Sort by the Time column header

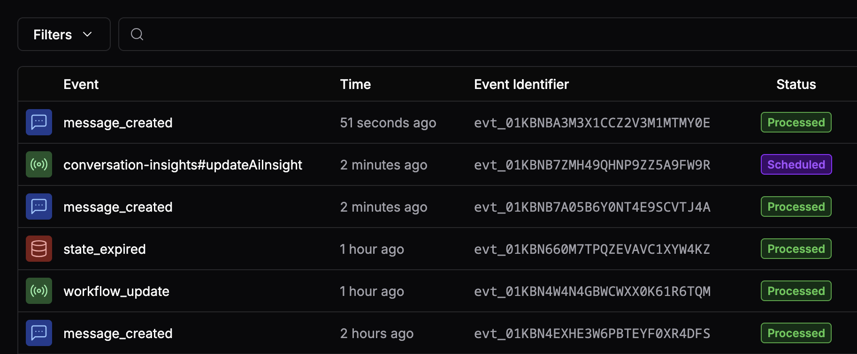tap(355, 84)
